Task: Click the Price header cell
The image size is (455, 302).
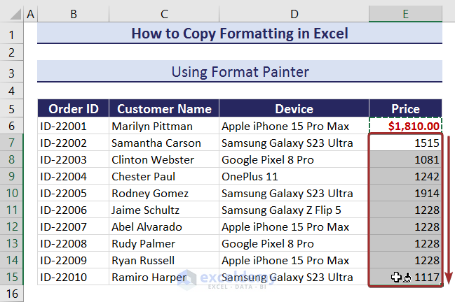Action: tap(406, 109)
